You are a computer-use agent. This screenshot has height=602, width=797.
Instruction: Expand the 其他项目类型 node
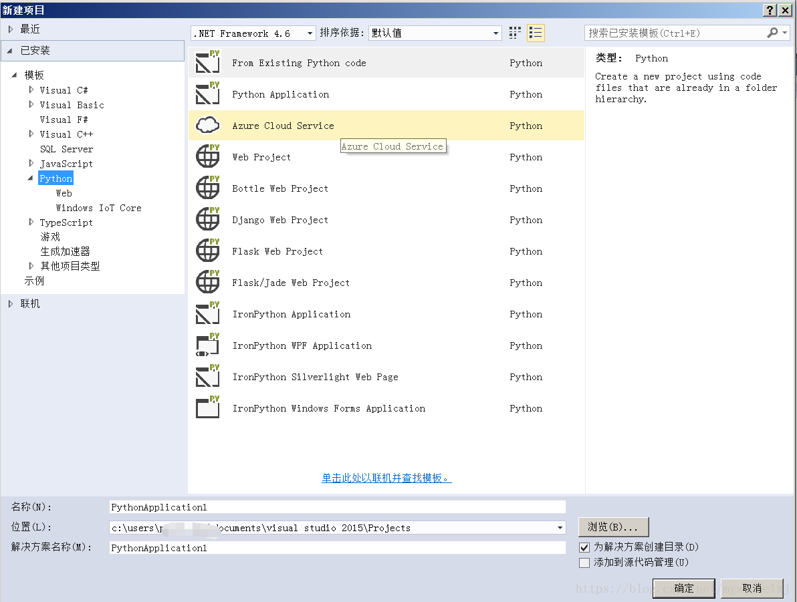coord(31,266)
